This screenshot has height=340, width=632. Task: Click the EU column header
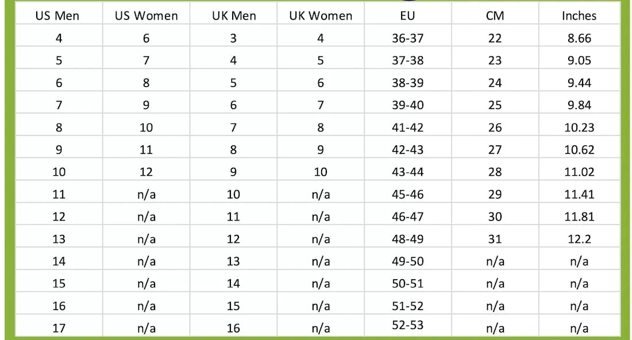407,16
